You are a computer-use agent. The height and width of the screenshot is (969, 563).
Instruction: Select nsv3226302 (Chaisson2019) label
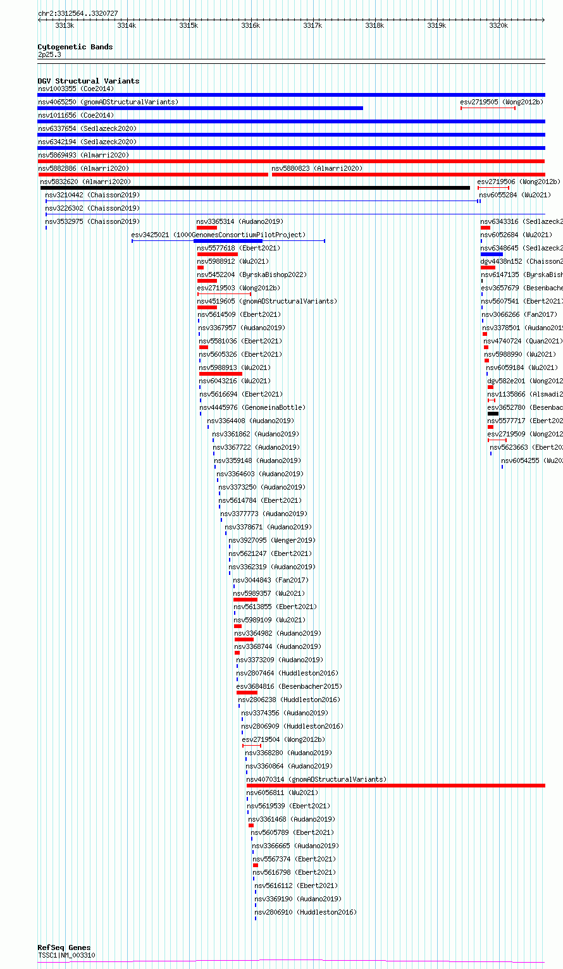pos(93,208)
